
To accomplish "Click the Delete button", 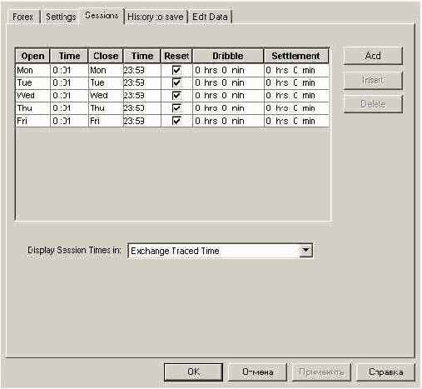I will tap(373, 104).
